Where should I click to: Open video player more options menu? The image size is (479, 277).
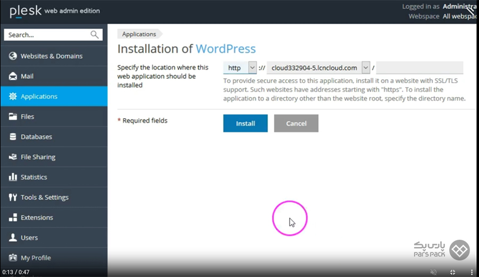472,272
